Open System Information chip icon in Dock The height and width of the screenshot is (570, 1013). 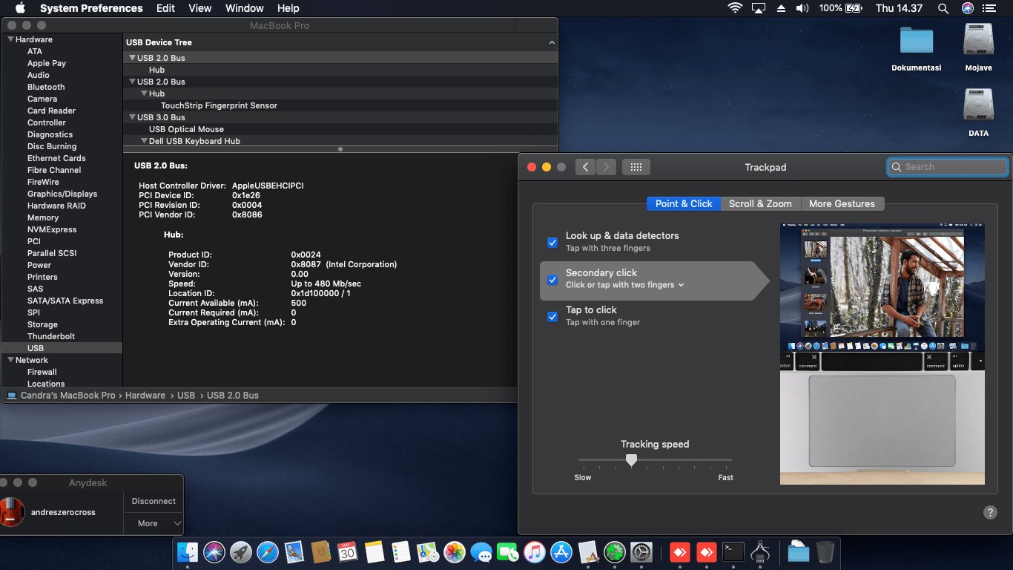point(760,551)
